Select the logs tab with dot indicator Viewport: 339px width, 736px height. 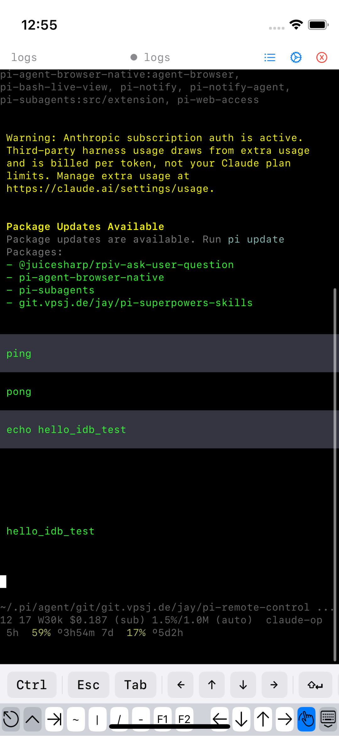[x=150, y=57]
